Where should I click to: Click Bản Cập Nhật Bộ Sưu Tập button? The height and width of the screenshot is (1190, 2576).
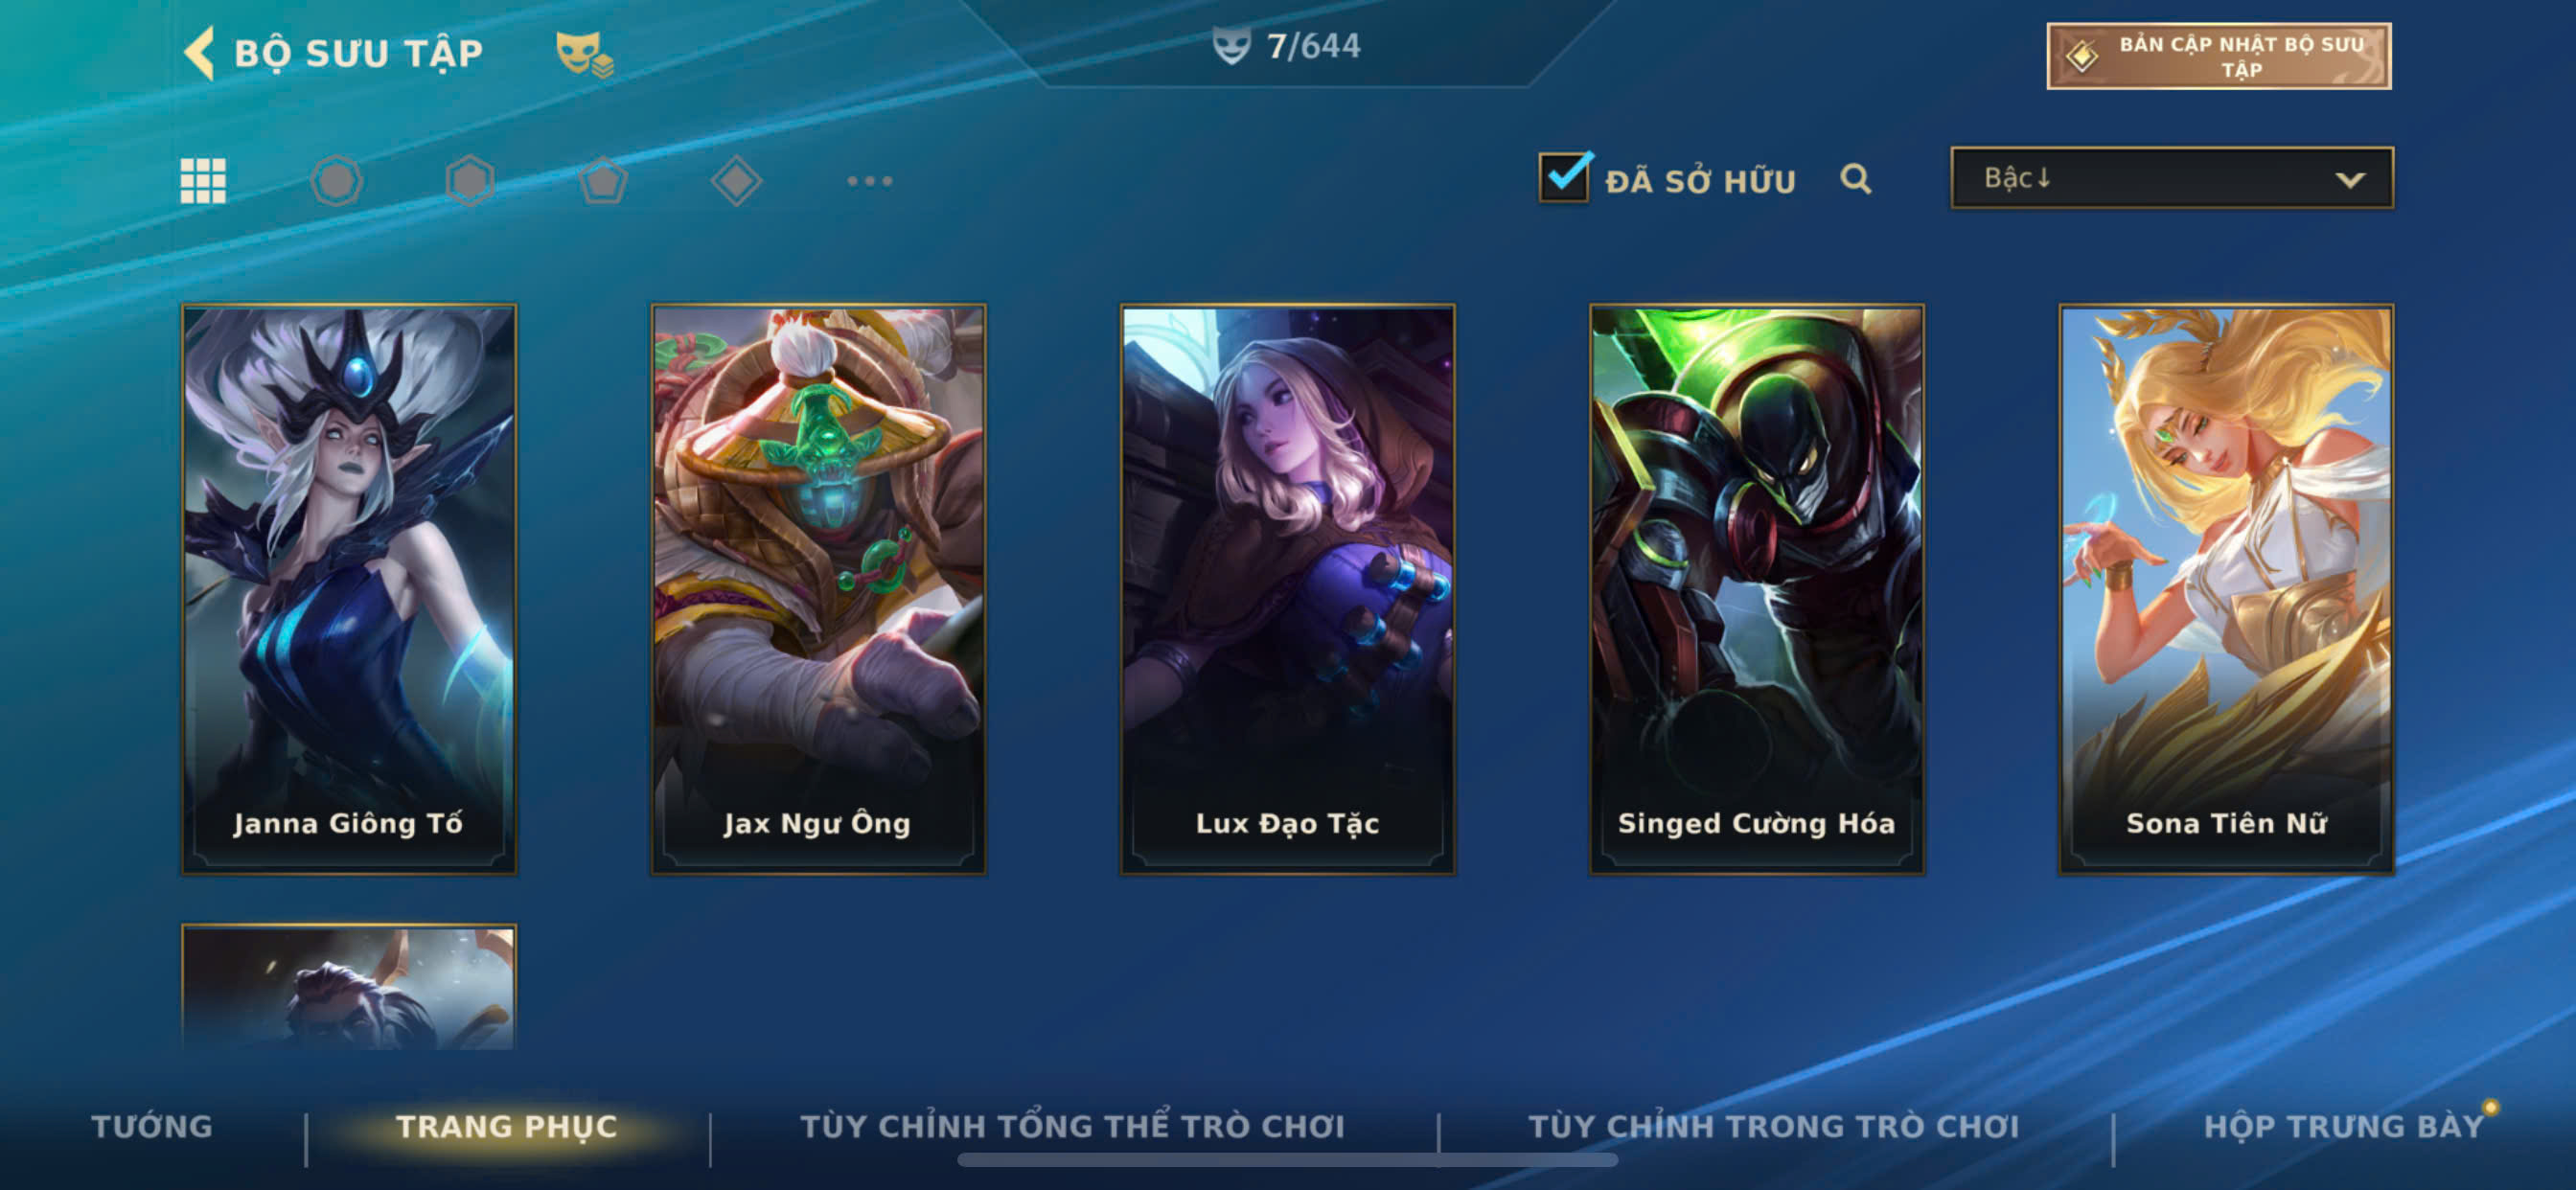pyautogui.click(x=2218, y=56)
